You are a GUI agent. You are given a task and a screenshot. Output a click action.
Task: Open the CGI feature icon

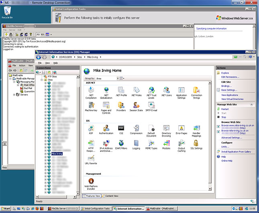point(121,129)
